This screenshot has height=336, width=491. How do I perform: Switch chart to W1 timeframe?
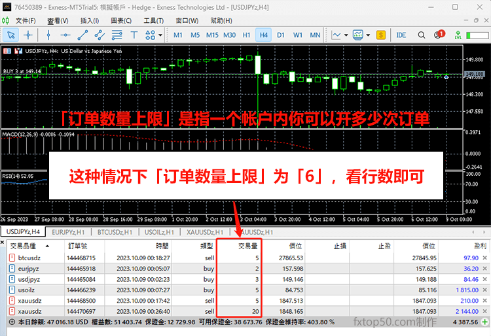pyautogui.click(x=297, y=35)
